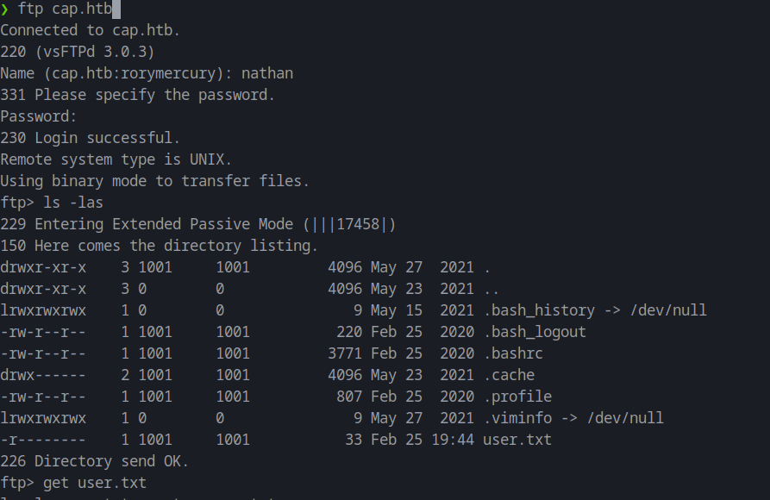770x500 pixels.
Task: Click the 'Password:' prompt line
Action: click(x=39, y=116)
